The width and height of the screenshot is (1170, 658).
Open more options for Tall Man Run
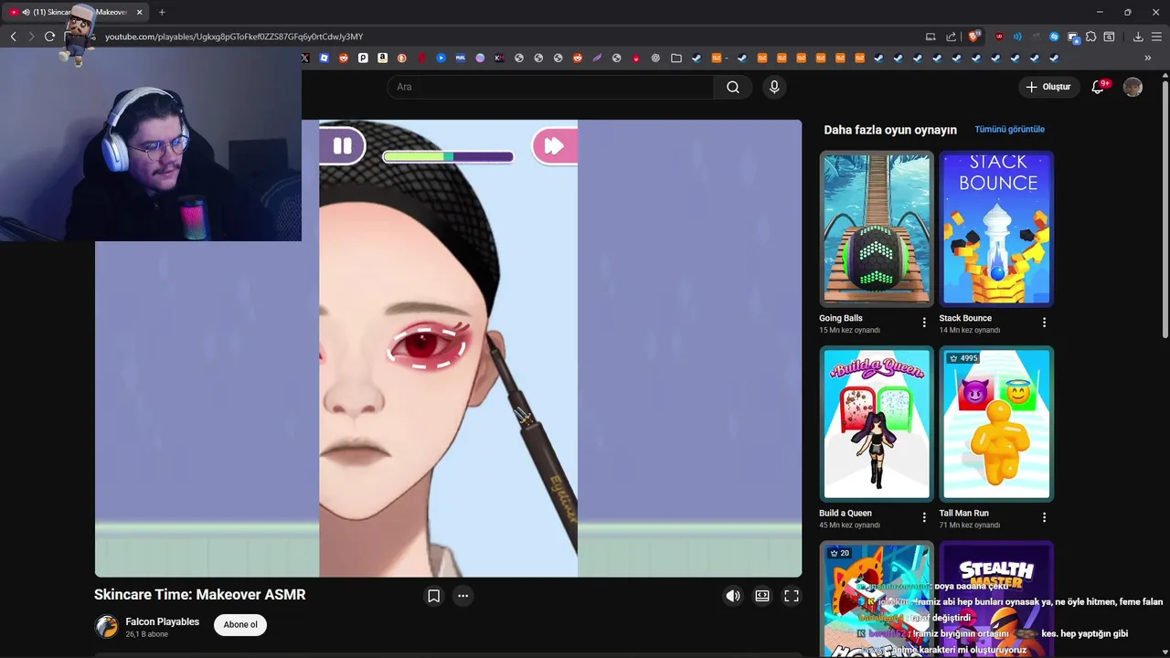(1044, 517)
